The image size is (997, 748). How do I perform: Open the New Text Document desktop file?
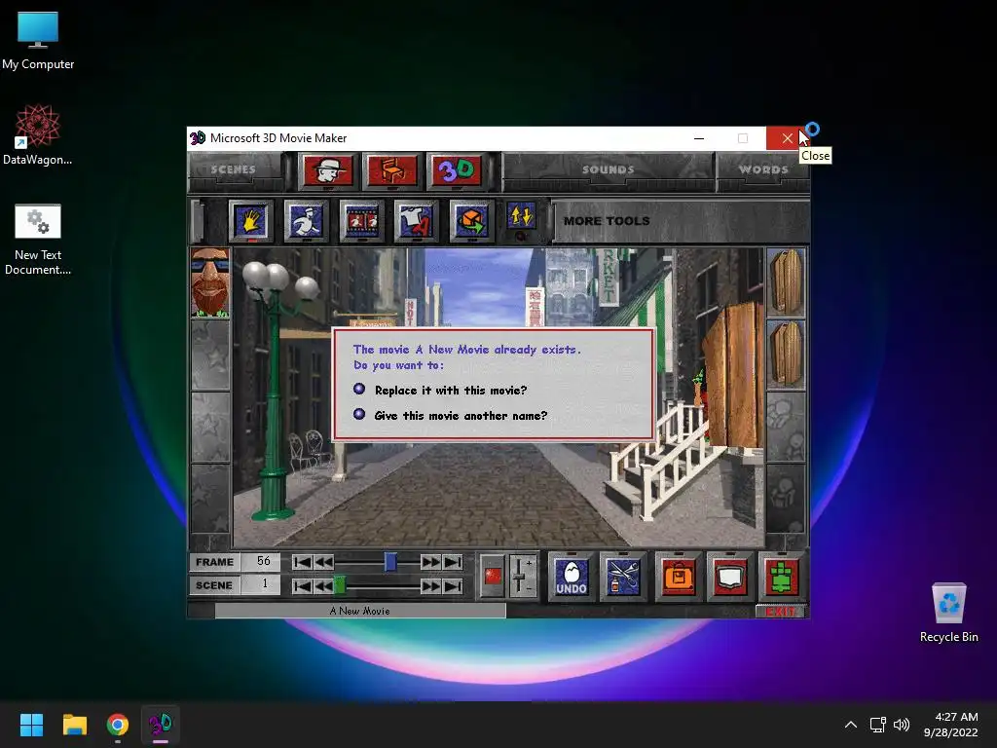38,240
